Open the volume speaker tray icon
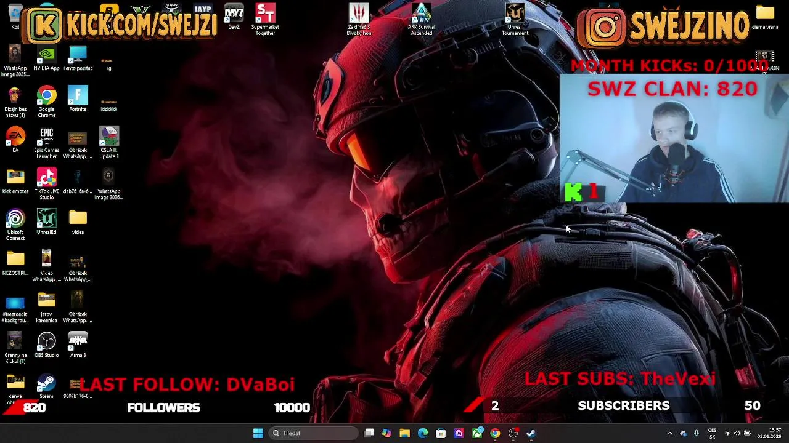This screenshot has width=789, height=443. pyautogui.click(x=737, y=433)
